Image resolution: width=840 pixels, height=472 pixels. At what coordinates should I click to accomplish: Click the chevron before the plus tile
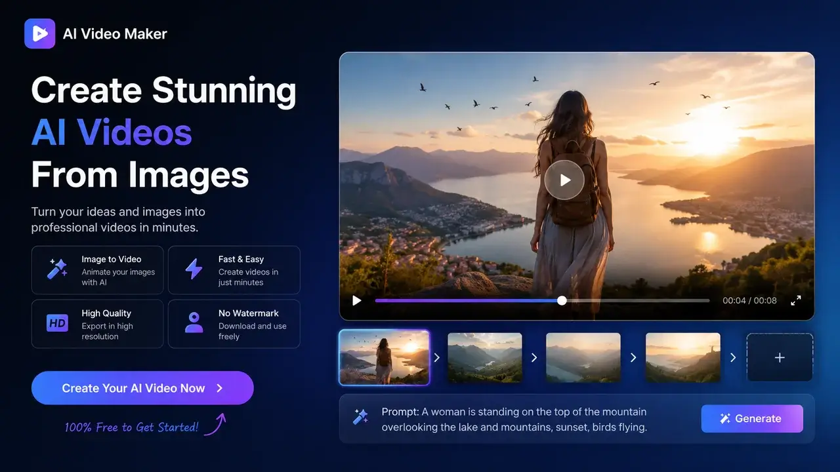(x=733, y=358)
